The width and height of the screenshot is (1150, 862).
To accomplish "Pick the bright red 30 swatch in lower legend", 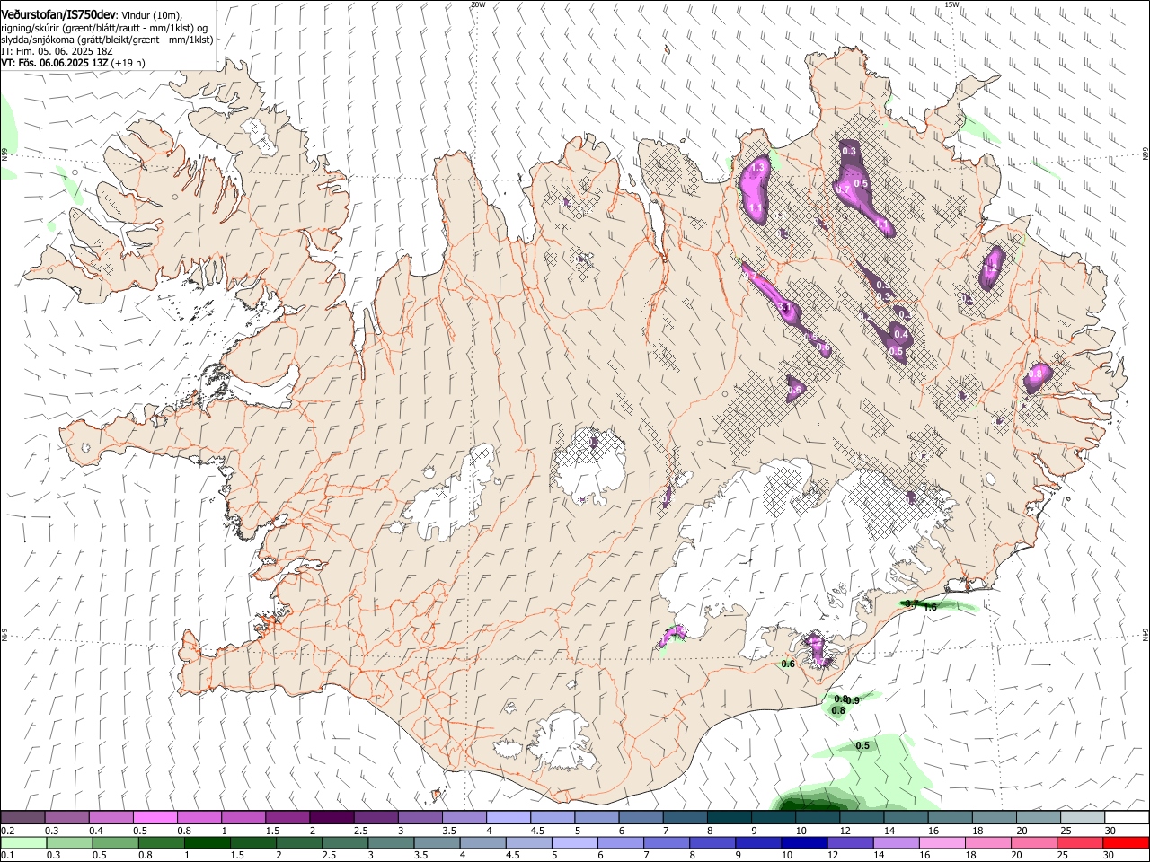I will tap(1127, 842).
